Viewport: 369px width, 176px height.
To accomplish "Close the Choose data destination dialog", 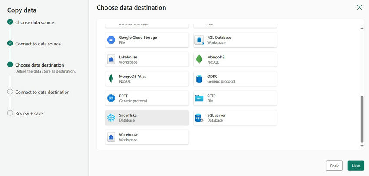I will coord(359,7).
